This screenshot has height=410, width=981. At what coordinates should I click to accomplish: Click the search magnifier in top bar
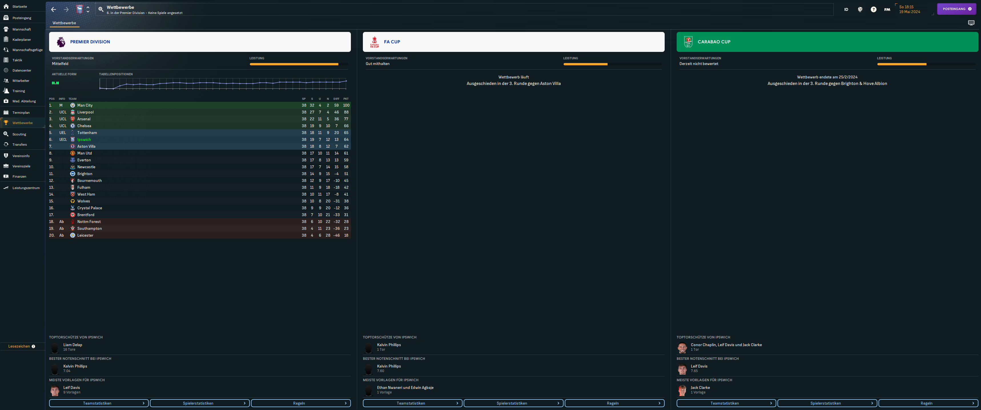click(x=101, y=9)
